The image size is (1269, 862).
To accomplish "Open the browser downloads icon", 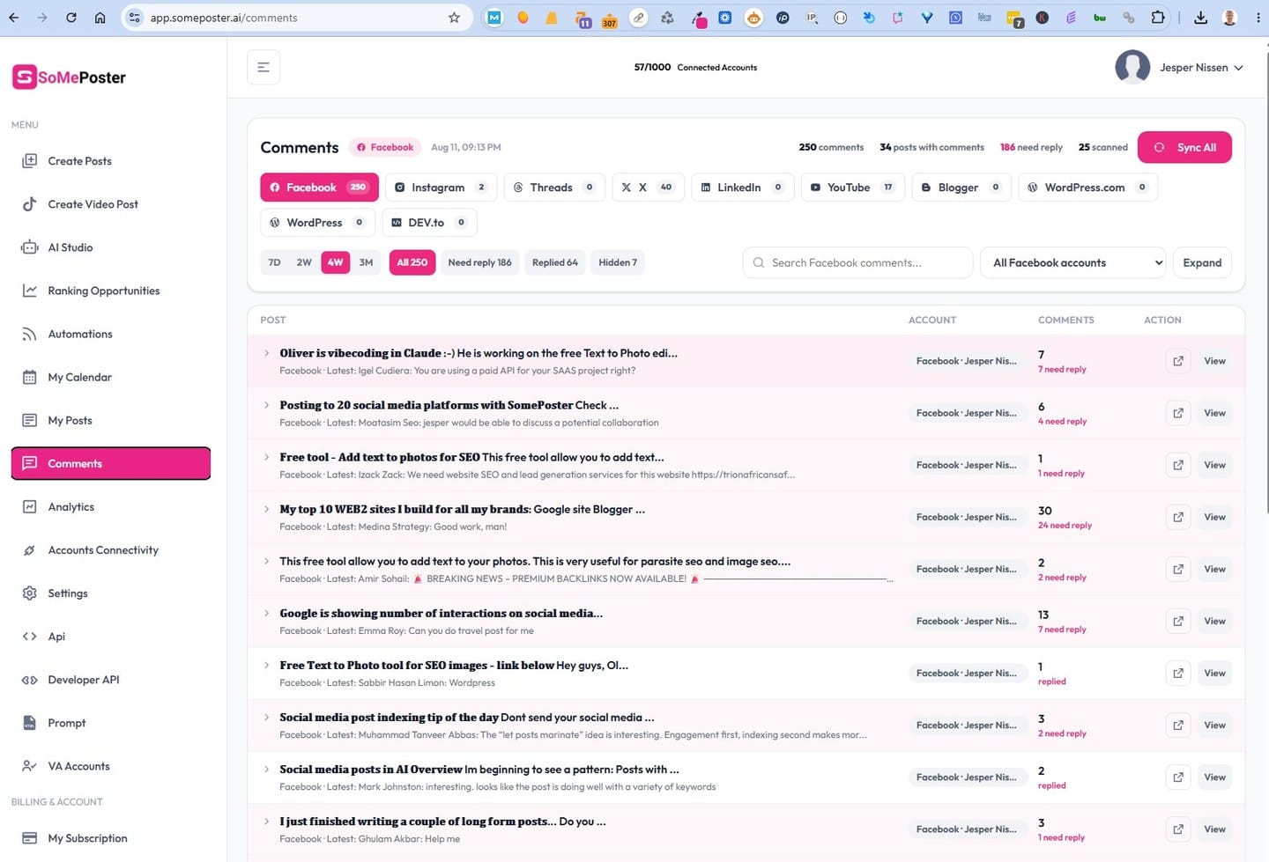I will pyautogui.click(x=1200, y=18).
